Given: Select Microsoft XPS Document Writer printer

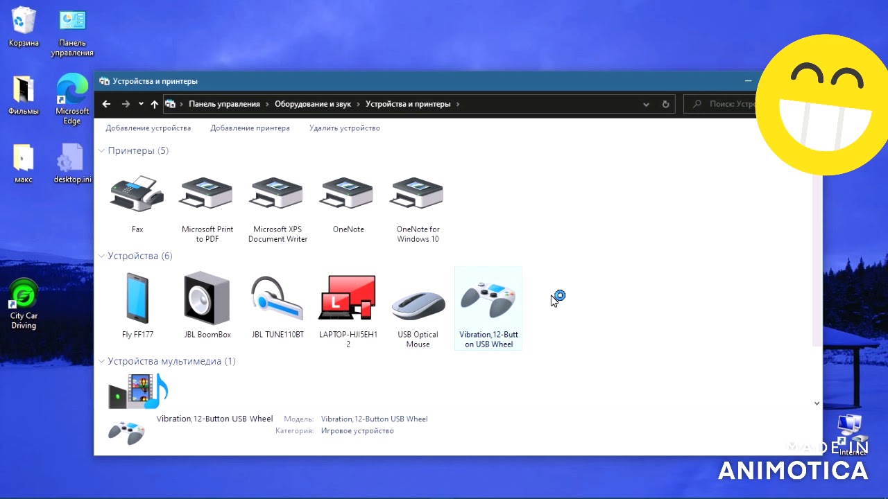Looking at the screenshot, I should point(277,194).
